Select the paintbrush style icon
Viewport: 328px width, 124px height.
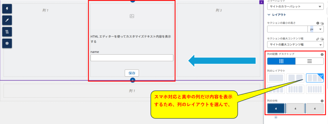[x=7, y=20]
